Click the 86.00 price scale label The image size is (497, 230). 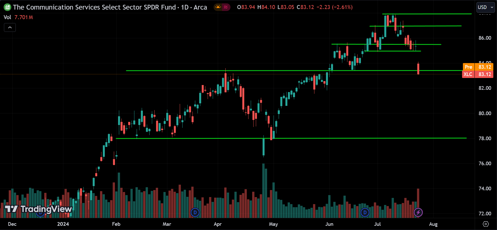click(485, 38)
